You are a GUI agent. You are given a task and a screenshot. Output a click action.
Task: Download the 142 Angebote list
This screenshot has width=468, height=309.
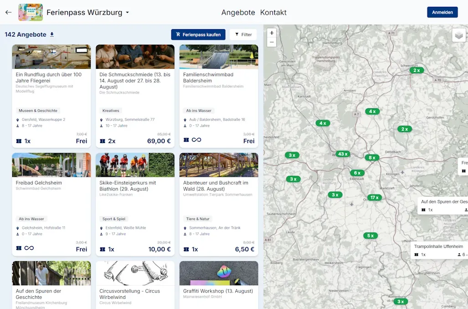52,35
